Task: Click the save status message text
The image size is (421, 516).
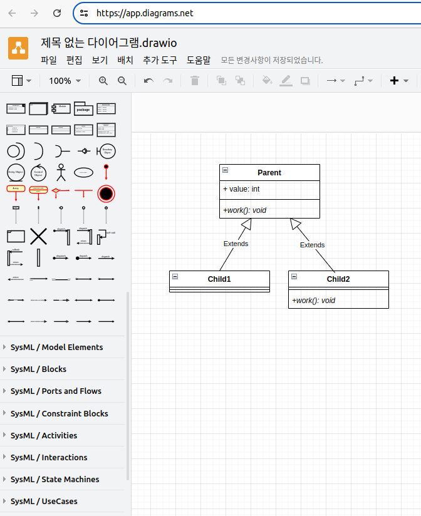Action: pyautogui.click(x=271, y=60)
